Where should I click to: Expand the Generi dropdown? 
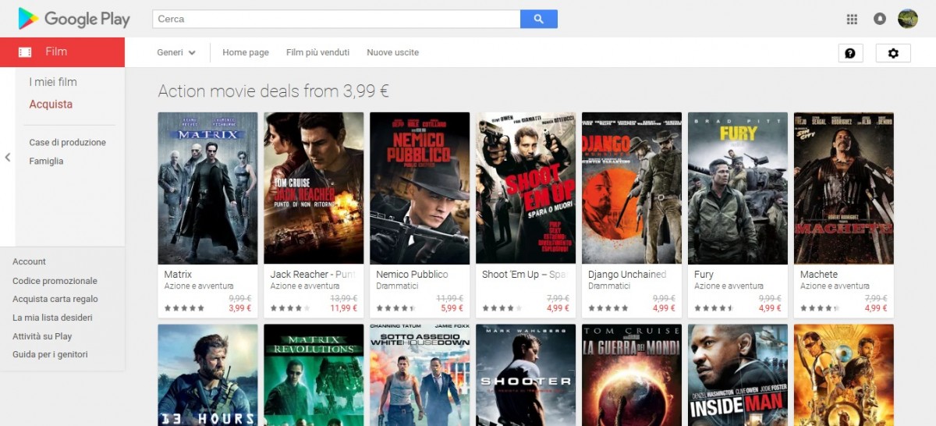[176, 53]
